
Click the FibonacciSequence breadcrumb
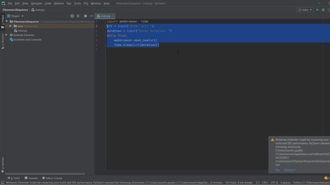(x=15, y=10)
